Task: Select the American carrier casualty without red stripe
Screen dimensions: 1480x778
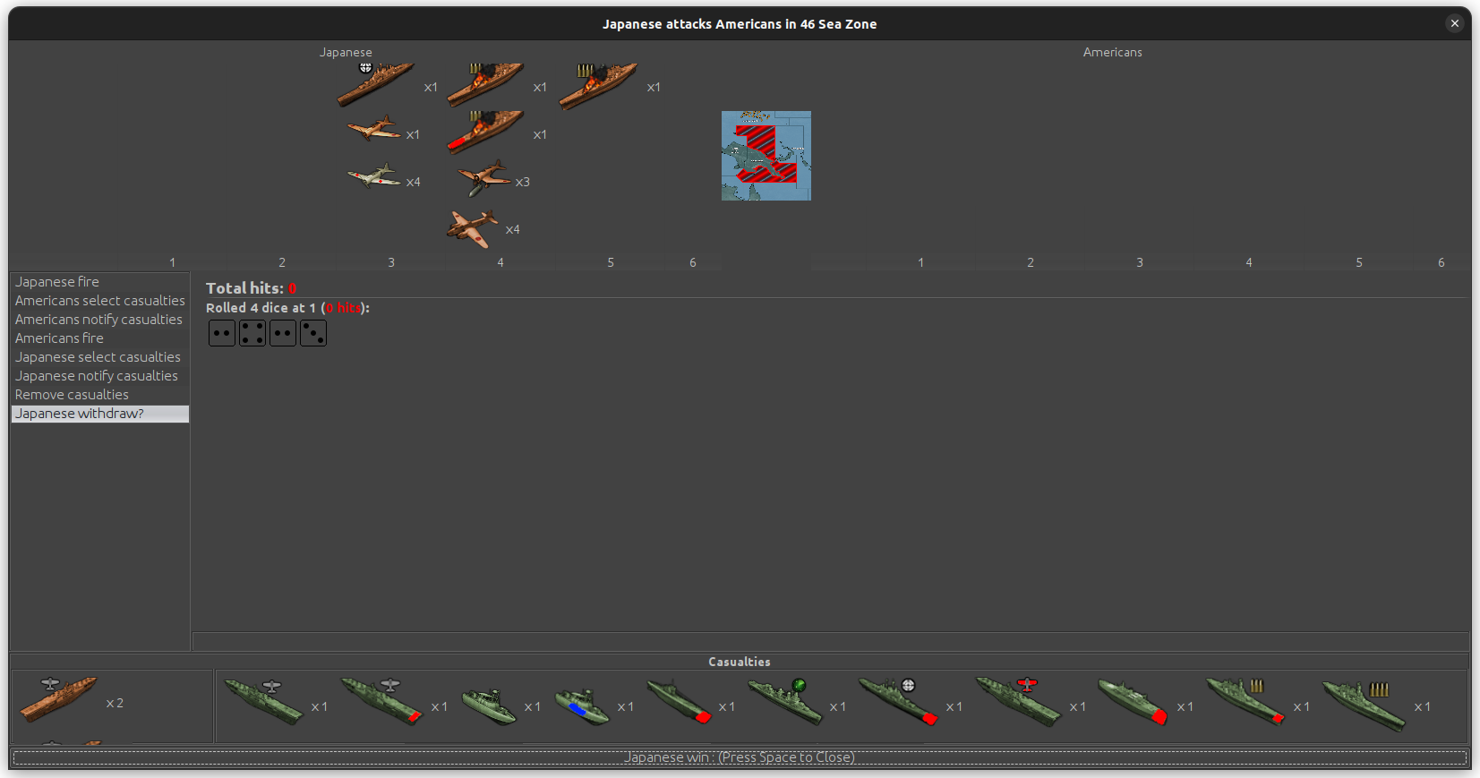Action: (x=264, y=702)
